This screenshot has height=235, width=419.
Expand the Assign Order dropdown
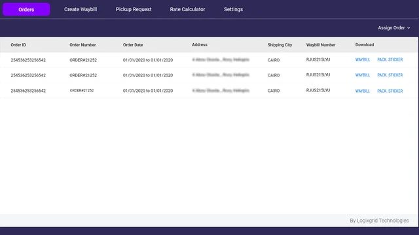click(x=394, y=27)
